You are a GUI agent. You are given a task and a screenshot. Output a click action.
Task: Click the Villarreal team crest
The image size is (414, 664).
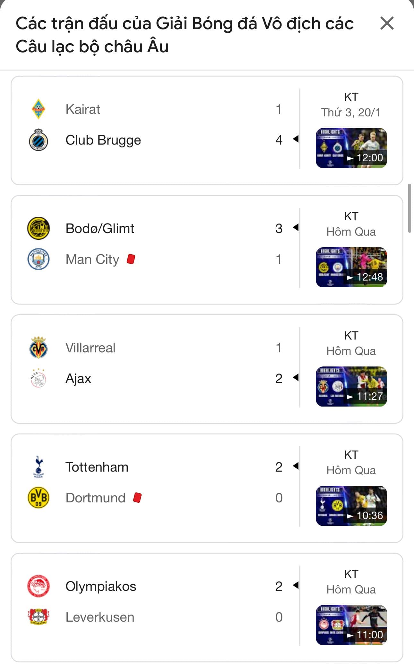[x=39, y=348]
